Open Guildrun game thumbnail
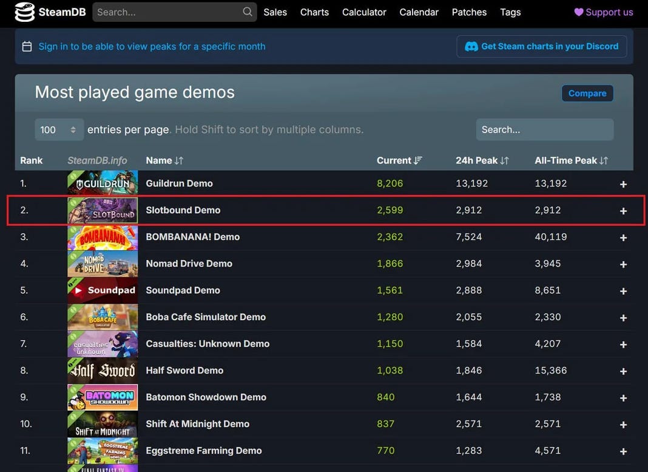The image size is (648, 472). point(103,183)
